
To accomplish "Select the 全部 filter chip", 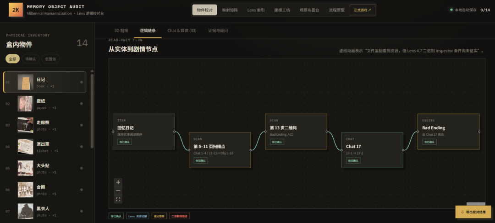I will coord(13,59).
